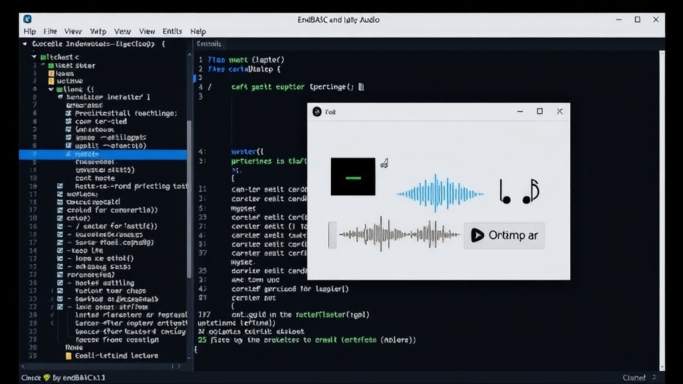This screenshot has width=683, height=384.
Task: Click the yellow icon of the 'uctawe' item
Action: (51, 81)
